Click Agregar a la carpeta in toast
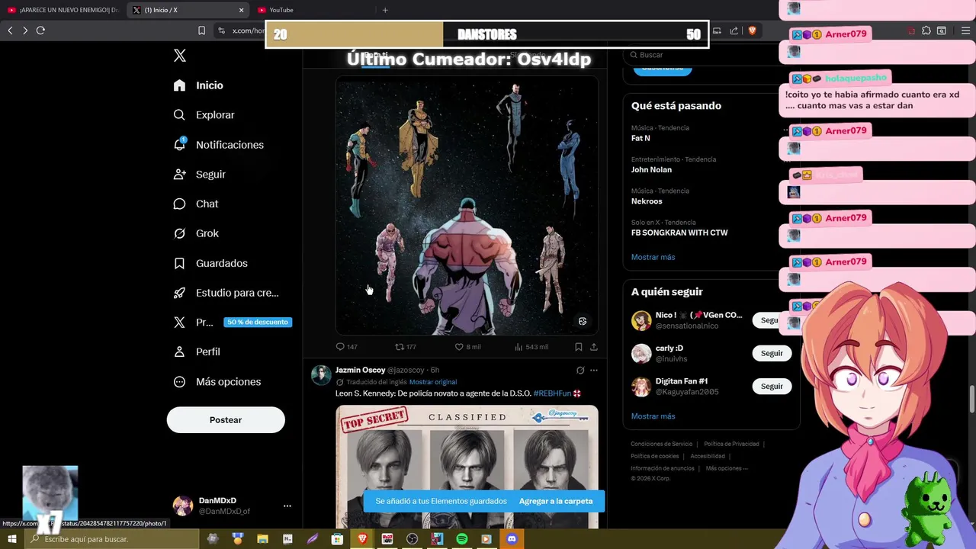The image size is (976, 549). click(556, 501)
